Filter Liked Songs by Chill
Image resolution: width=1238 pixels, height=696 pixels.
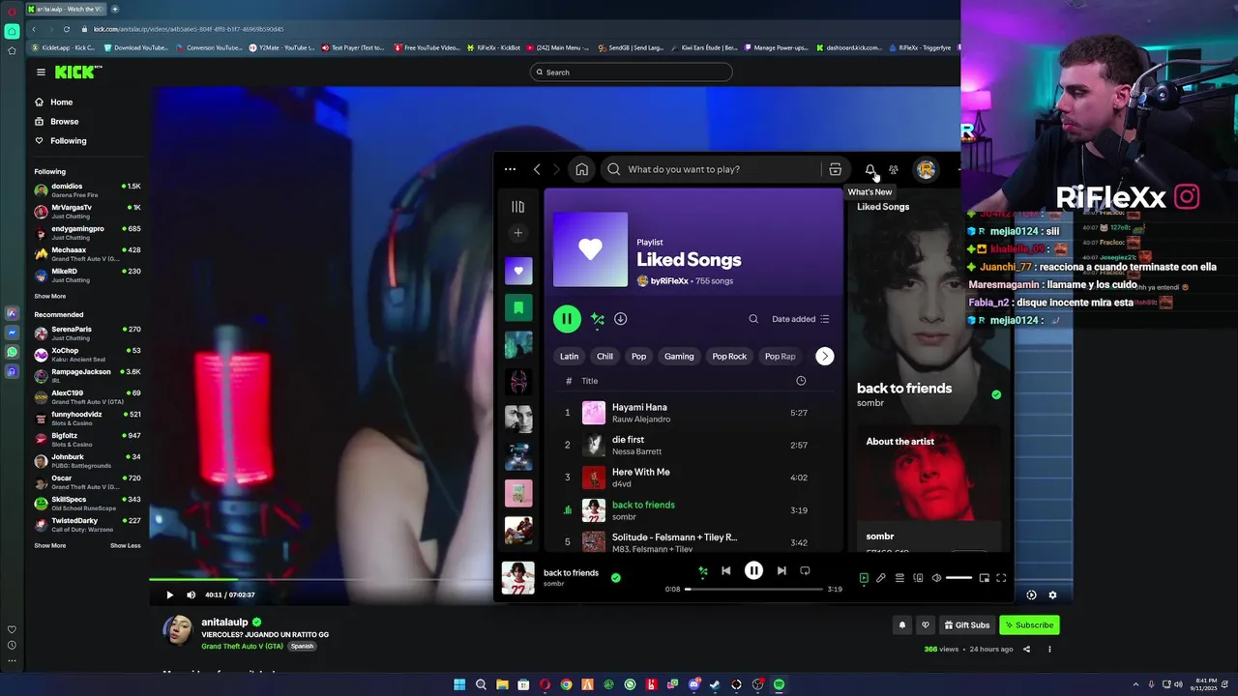(x=604, y=356)
